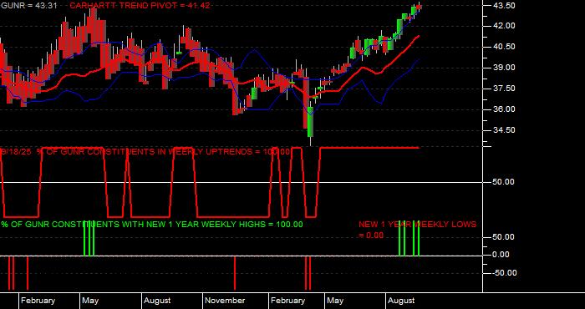Click the rightmost August timeline label

401,301
